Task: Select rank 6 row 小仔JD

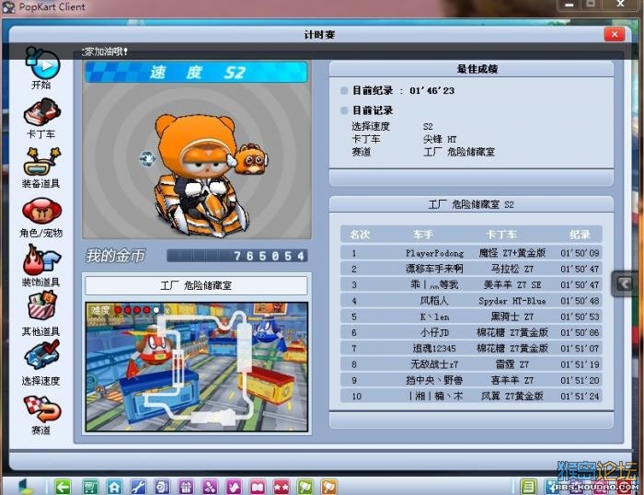Action: [x=471, y=332]
